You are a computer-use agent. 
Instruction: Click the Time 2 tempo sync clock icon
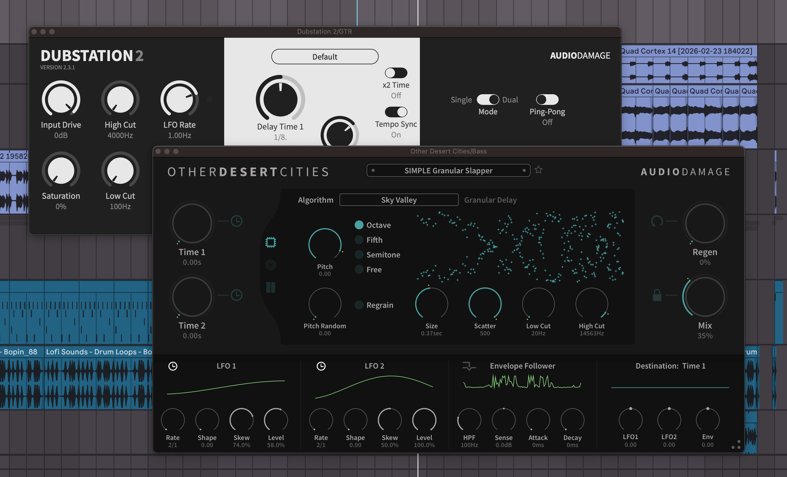click(236, 295)
